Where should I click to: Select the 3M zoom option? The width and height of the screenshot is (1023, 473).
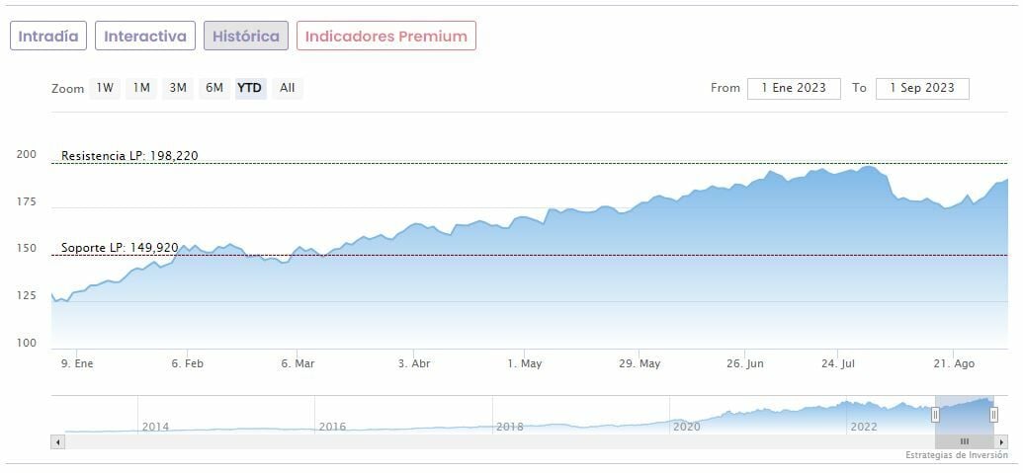178,88
